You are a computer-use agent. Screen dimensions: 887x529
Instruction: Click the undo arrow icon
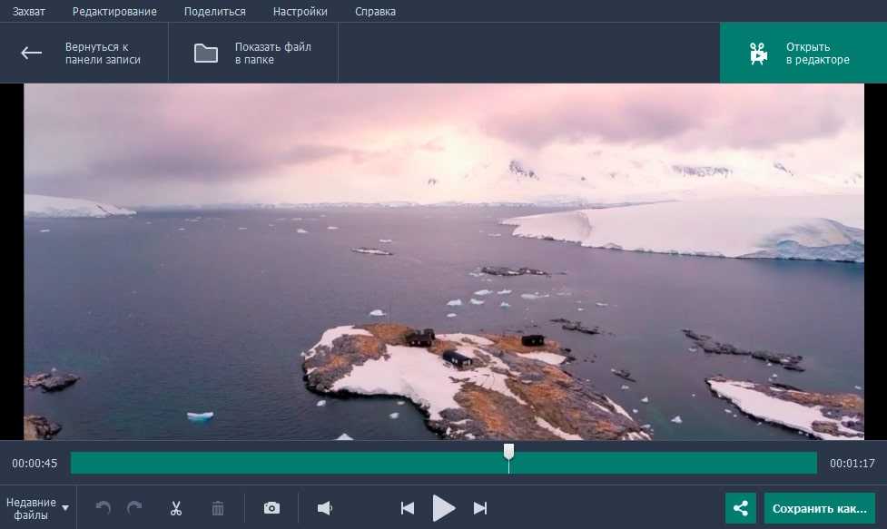103,508
